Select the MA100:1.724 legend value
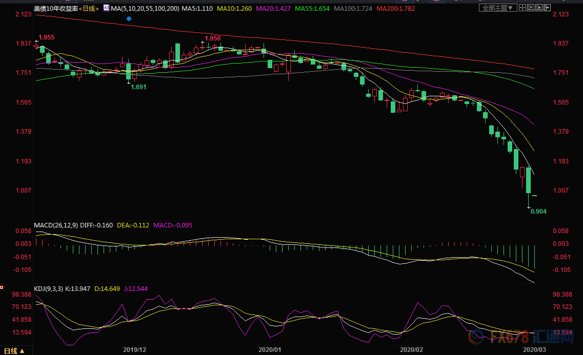Image resolution: width=583 pixels, height=355 pixels. click(x=353, y=9)
